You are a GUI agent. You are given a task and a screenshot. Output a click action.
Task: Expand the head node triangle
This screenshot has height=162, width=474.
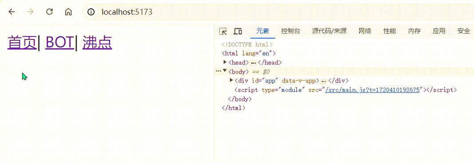[x=225, y=62]
